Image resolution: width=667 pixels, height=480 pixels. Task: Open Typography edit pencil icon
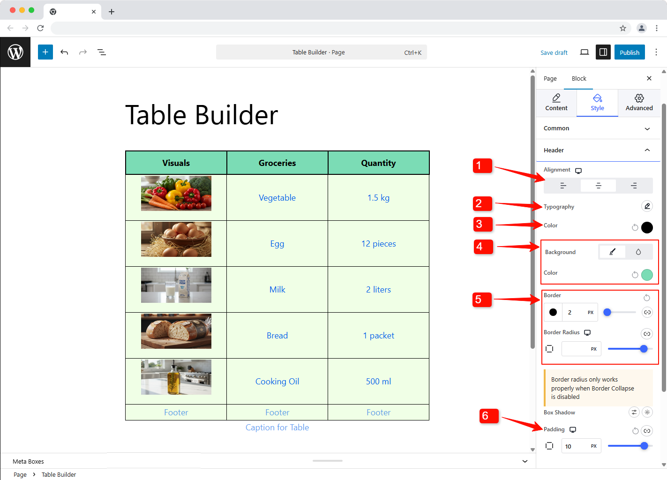click(647, 206)
